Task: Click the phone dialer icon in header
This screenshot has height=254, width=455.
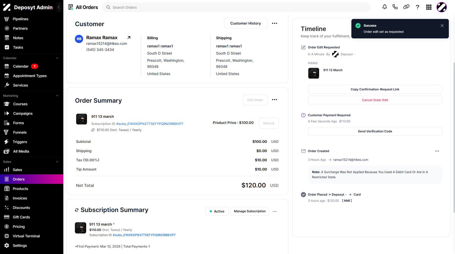Action: (395, 7)
